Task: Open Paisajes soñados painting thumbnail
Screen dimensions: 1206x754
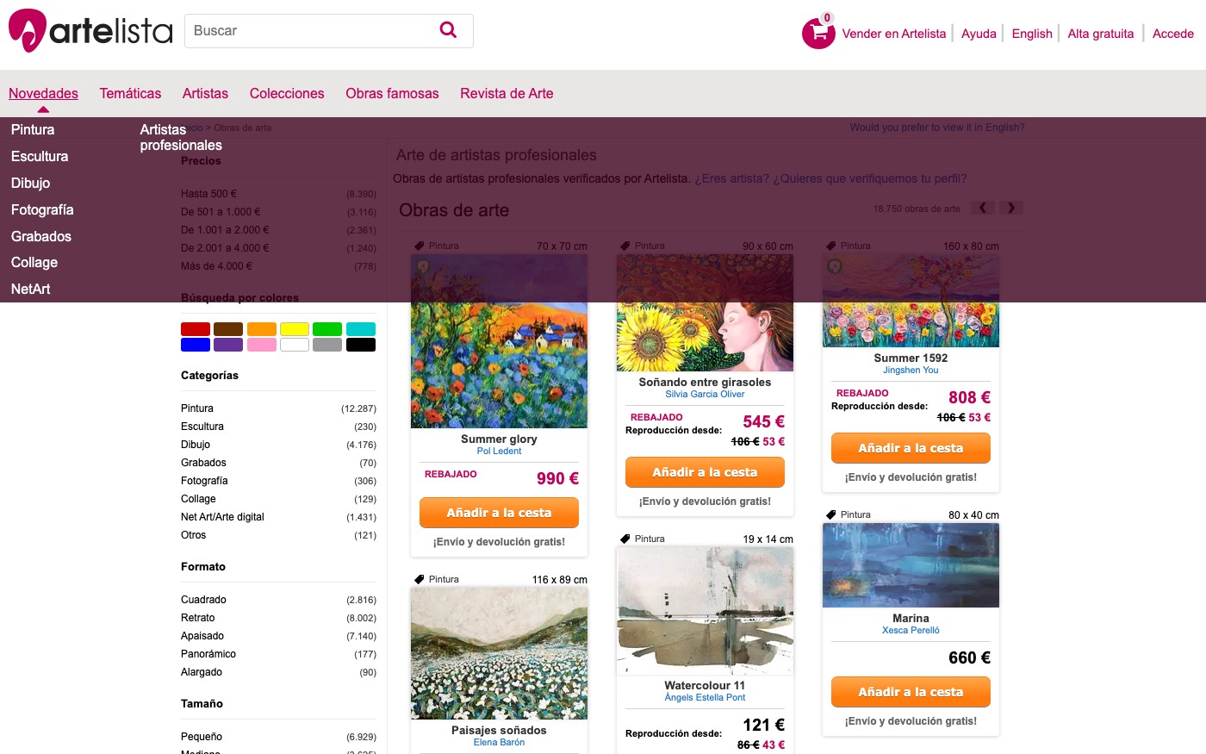Action: [499, 653]
